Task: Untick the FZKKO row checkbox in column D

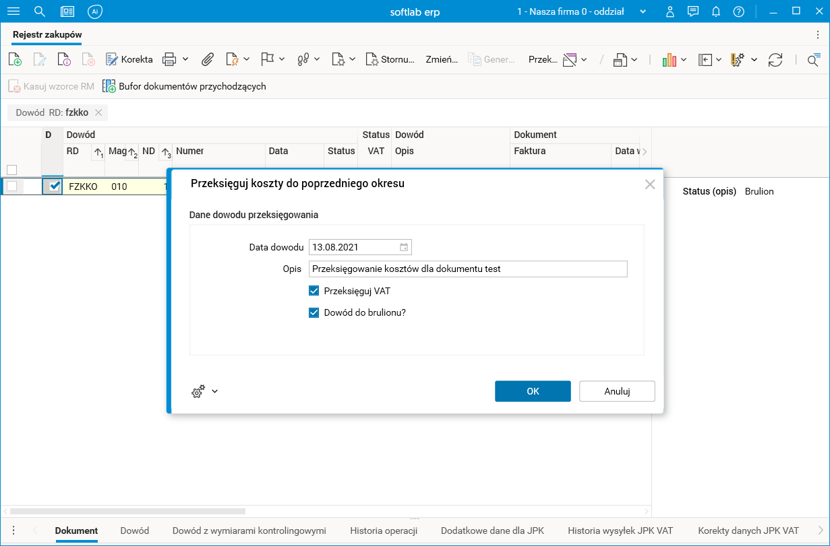Action: [55, 186]
